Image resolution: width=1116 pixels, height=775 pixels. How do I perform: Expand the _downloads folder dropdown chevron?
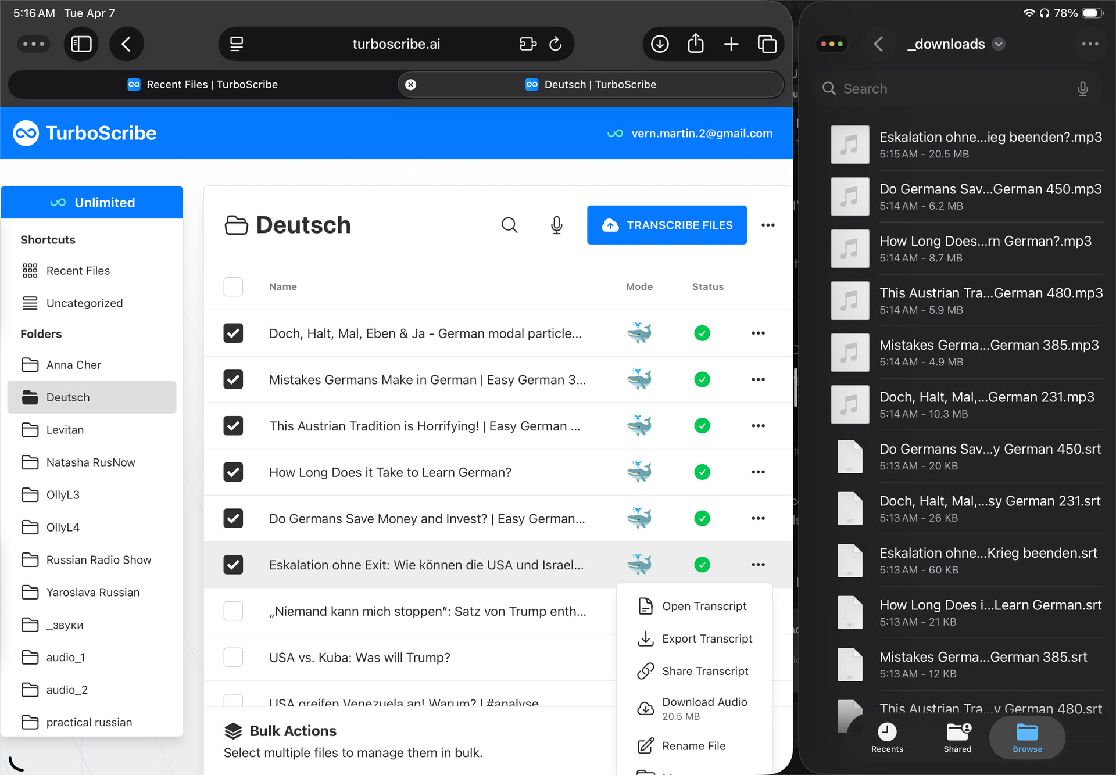[x=999, y=44]
